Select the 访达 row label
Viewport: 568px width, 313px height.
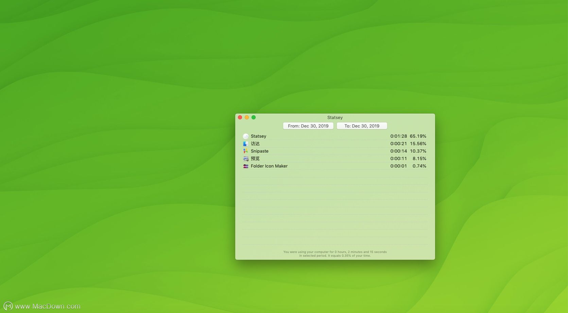pyautogui.click(x=255, y=144)
